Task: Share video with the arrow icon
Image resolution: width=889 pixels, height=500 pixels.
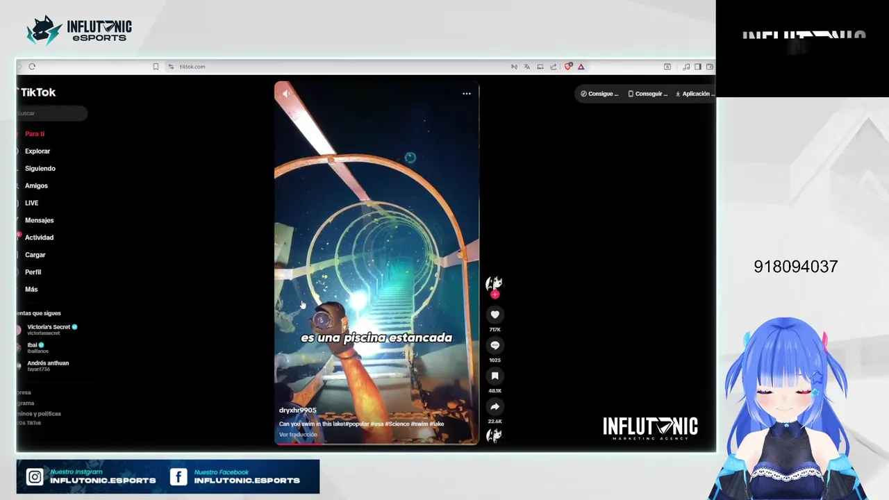Action: pyautogui.click(x=495, y=406)
